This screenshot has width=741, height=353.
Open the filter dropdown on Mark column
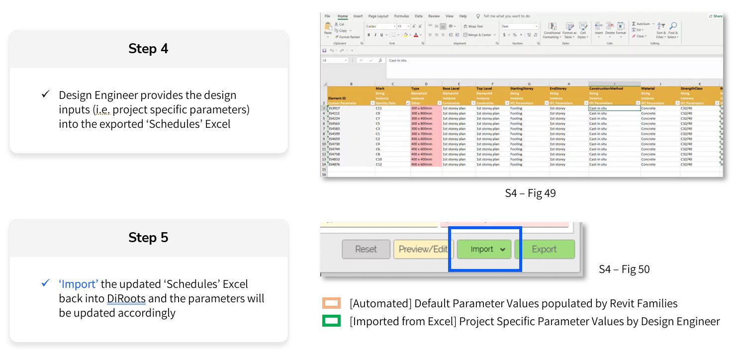click(407, 103)
